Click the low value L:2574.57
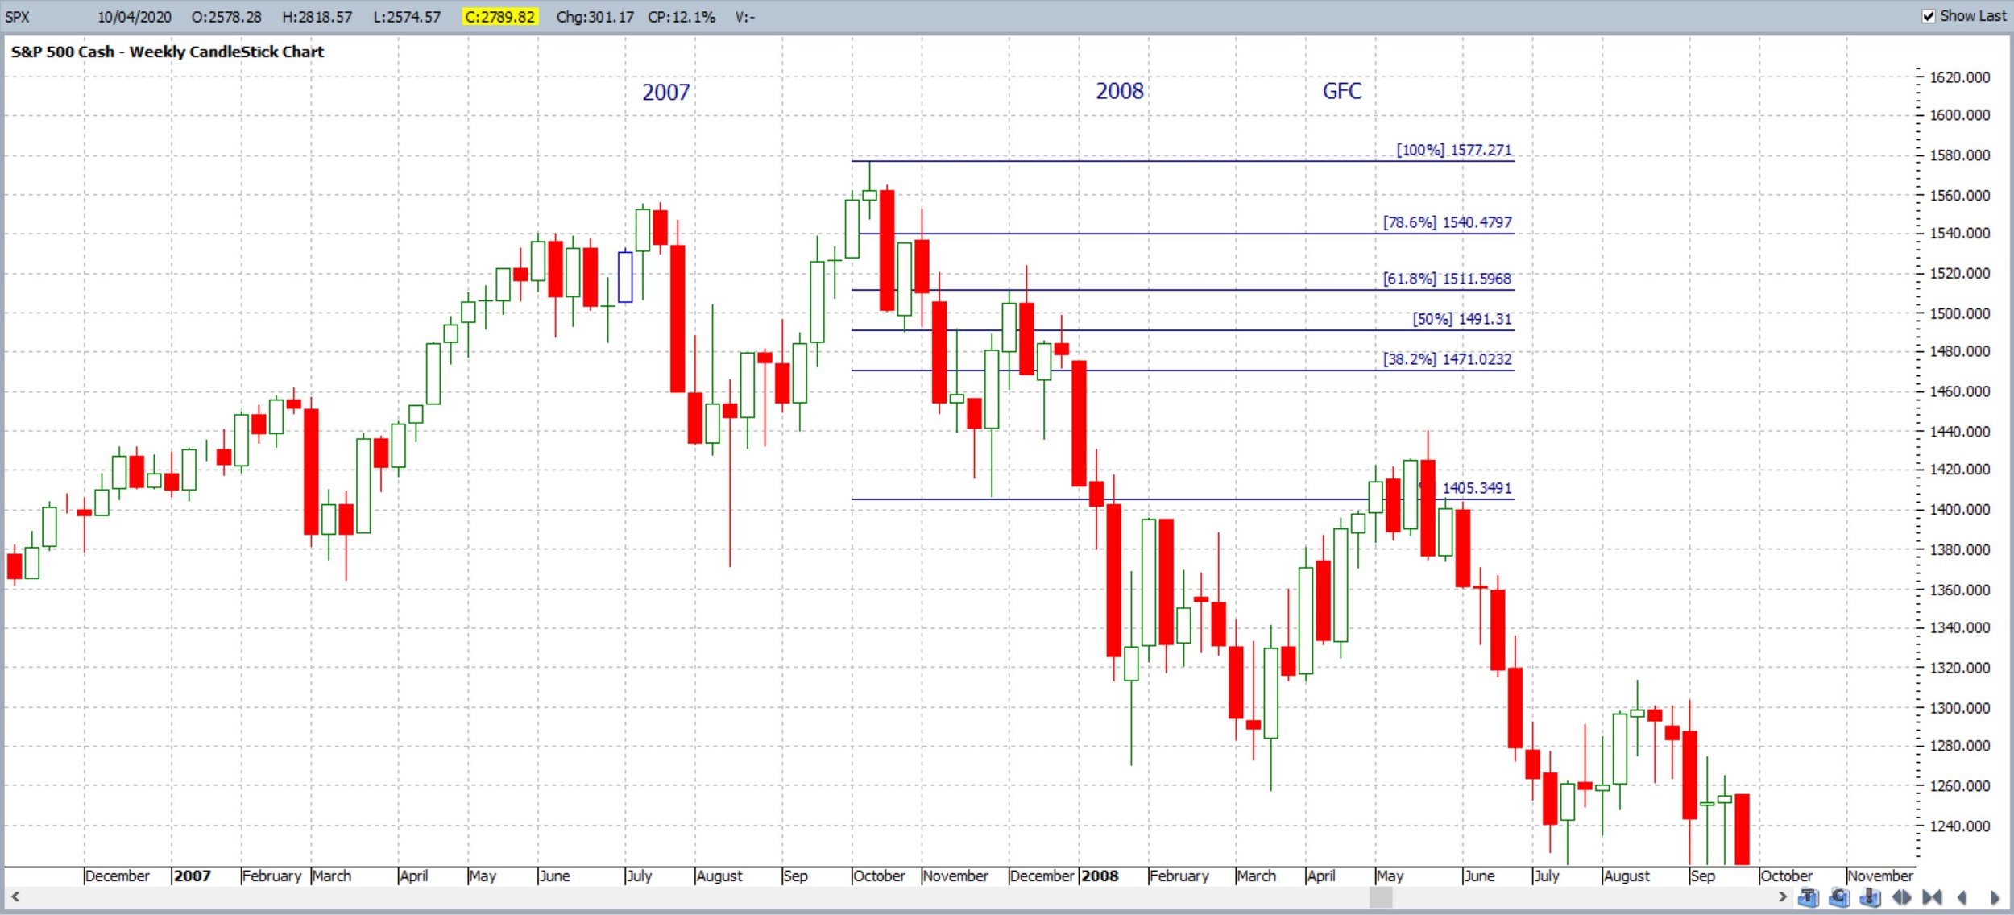2014x915 pixels. click(x=407, y=17)
